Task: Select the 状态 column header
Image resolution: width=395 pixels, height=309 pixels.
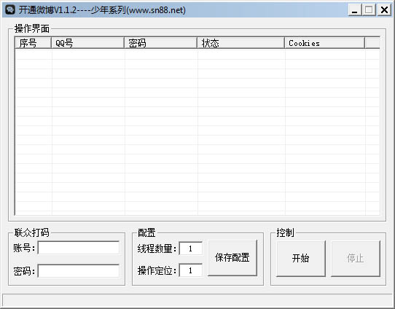Action: pyautogui.click(x=240, y=43)
